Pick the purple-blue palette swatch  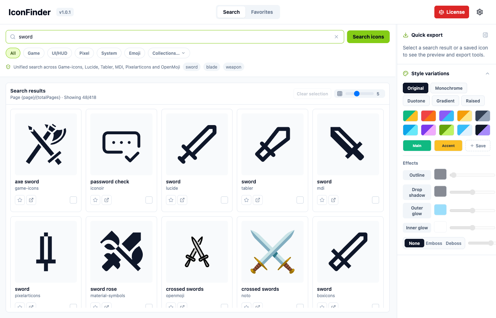coord(446,116)
